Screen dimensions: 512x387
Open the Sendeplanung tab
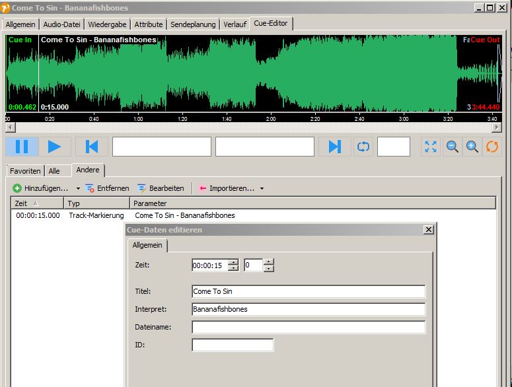(x=193, y=24)
